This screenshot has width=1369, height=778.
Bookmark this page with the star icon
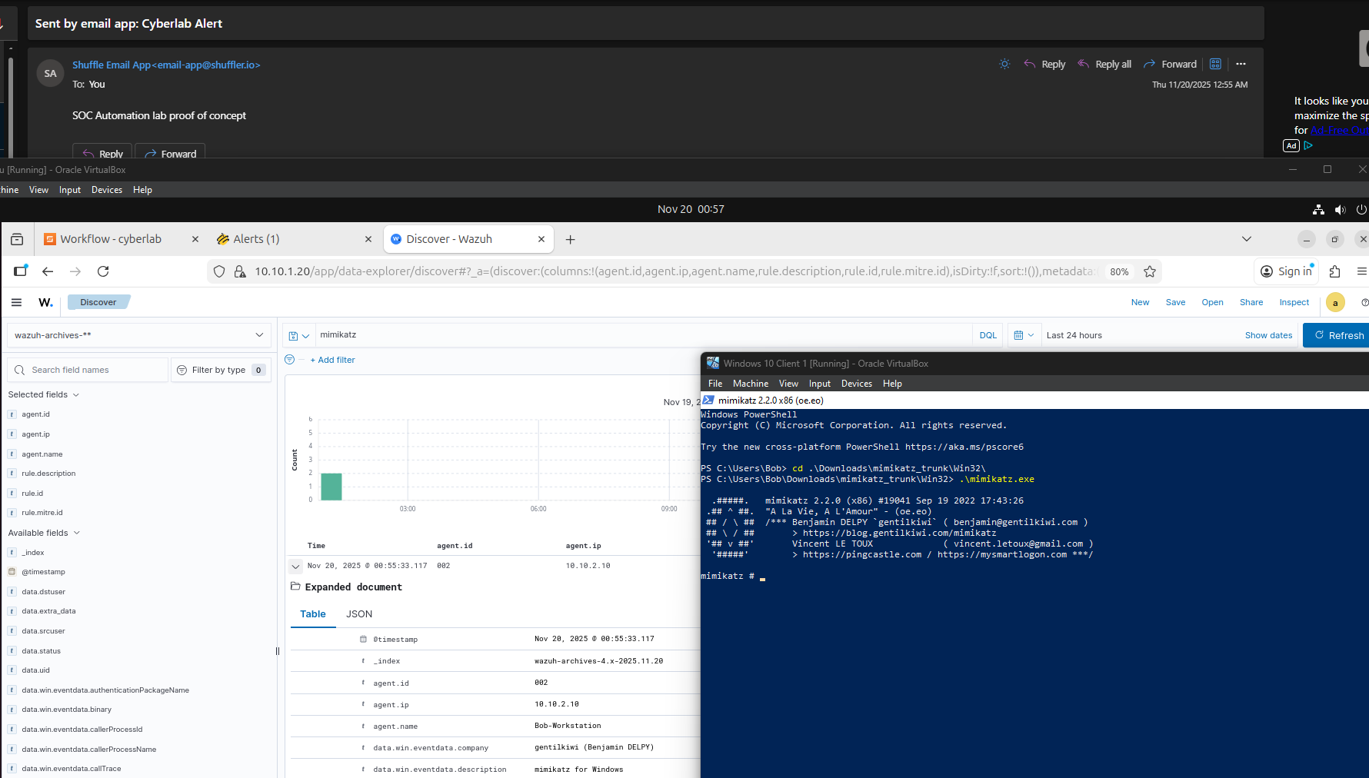click(1150, 271)
